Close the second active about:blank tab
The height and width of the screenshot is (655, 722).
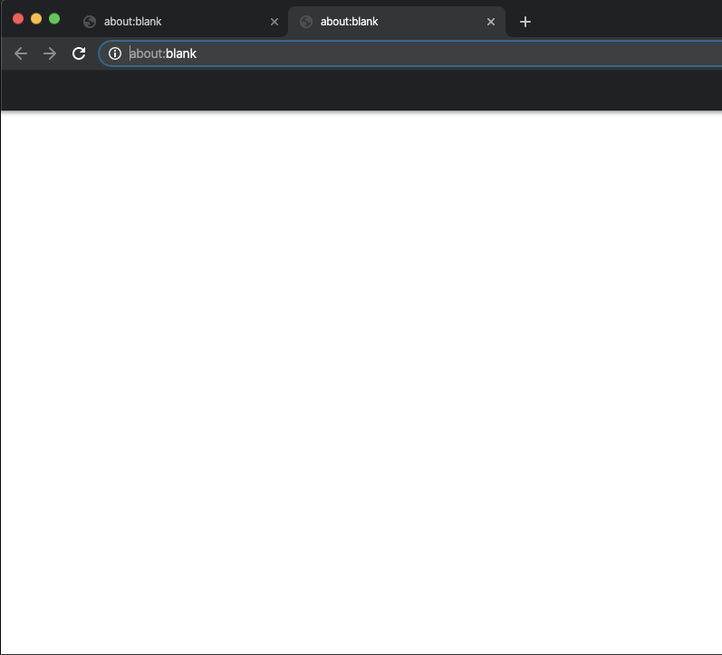tap(491, 22)
